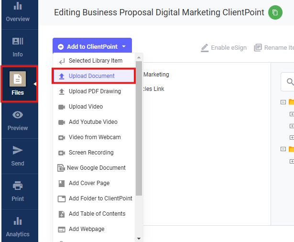Choose Selected Library Item from menu
Viewport: 294px width, 242px height.
pos(94,61)
